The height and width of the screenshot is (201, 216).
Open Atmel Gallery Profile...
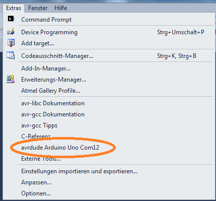click(50, 91)
